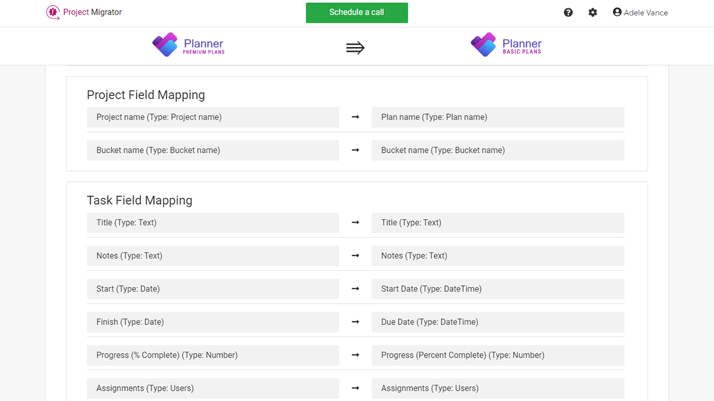
Task: Open the Adele Vance account menu
Action: click(640, 12)
